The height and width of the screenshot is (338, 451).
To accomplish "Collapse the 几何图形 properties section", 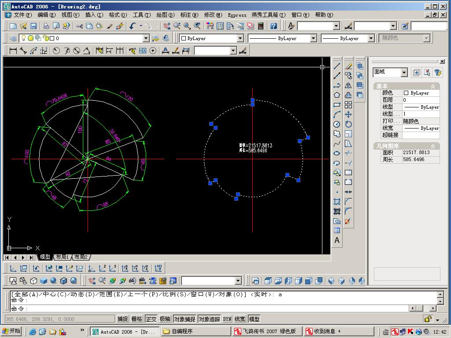I will click(x=433, y=146).
